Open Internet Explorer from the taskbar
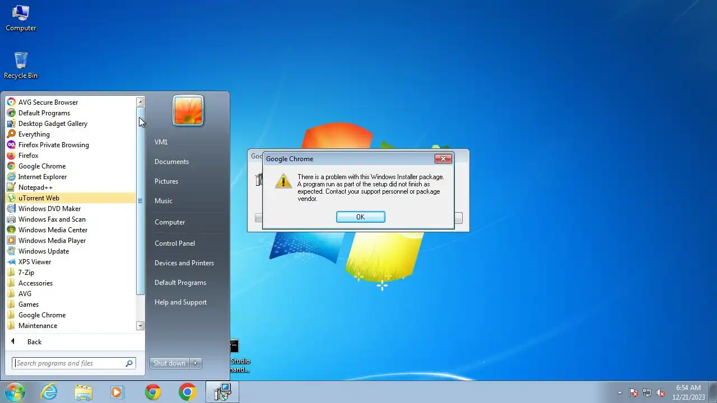717x403 pixels. [x=49, y=392]
